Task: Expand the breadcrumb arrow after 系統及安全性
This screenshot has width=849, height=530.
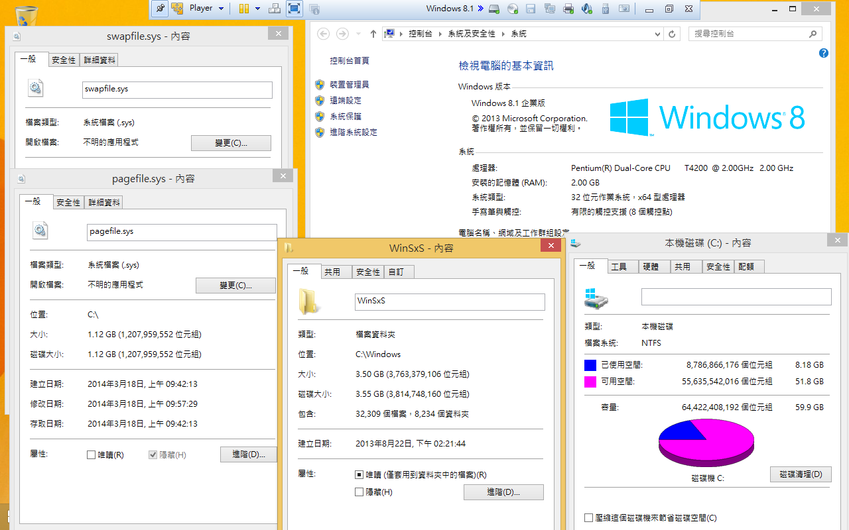Action: pyautogui.click(x=503, y=34)
